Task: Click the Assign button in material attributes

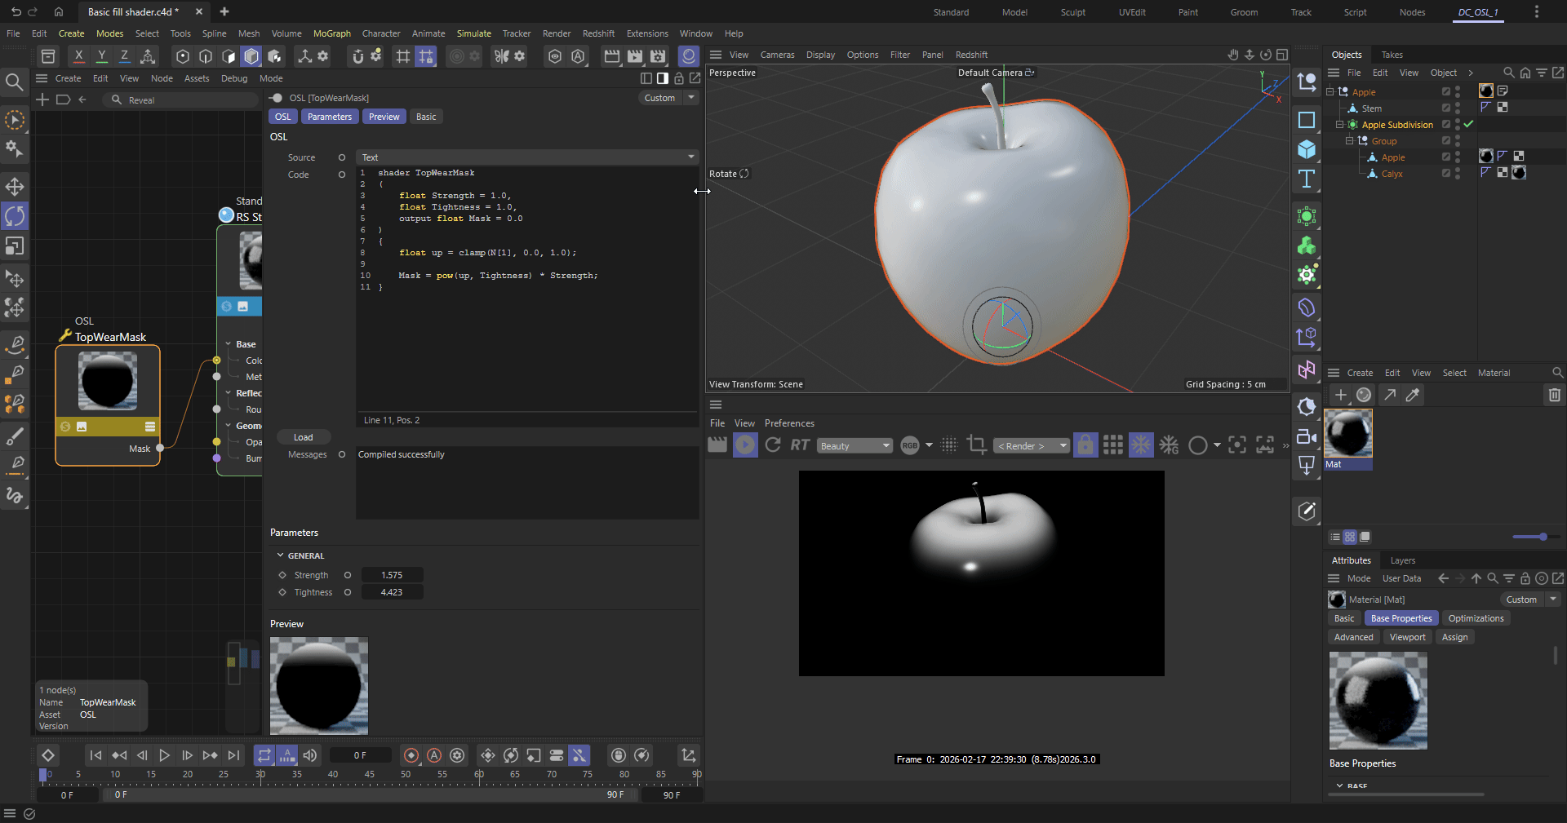Action: (x=1454, y=637)
